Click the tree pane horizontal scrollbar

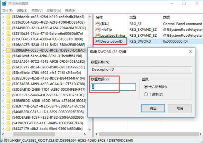[44, 134]
